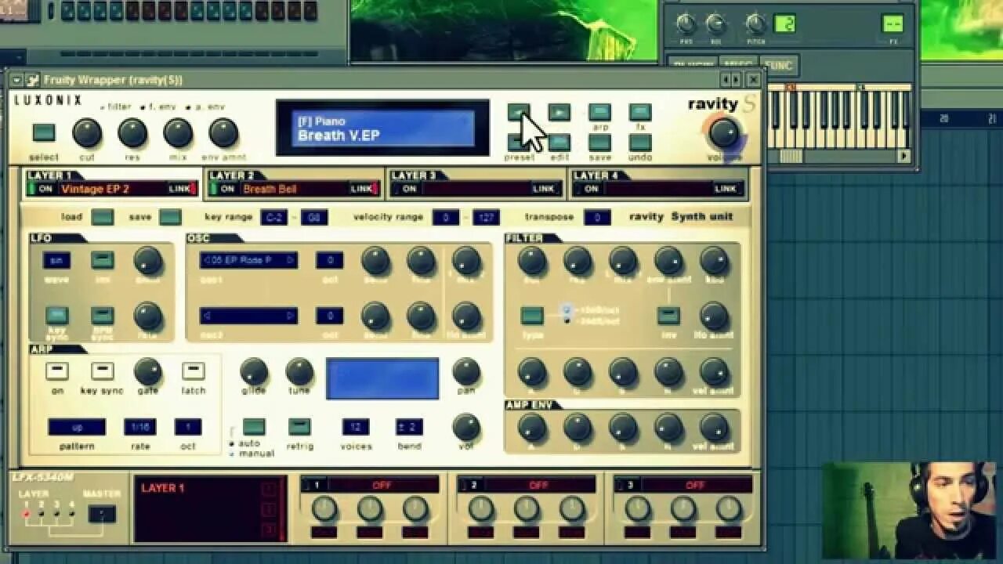Click Layer 4 LINK button
Image resolution: width=1003 pixels, height=564 pixels.
(726, 189)
